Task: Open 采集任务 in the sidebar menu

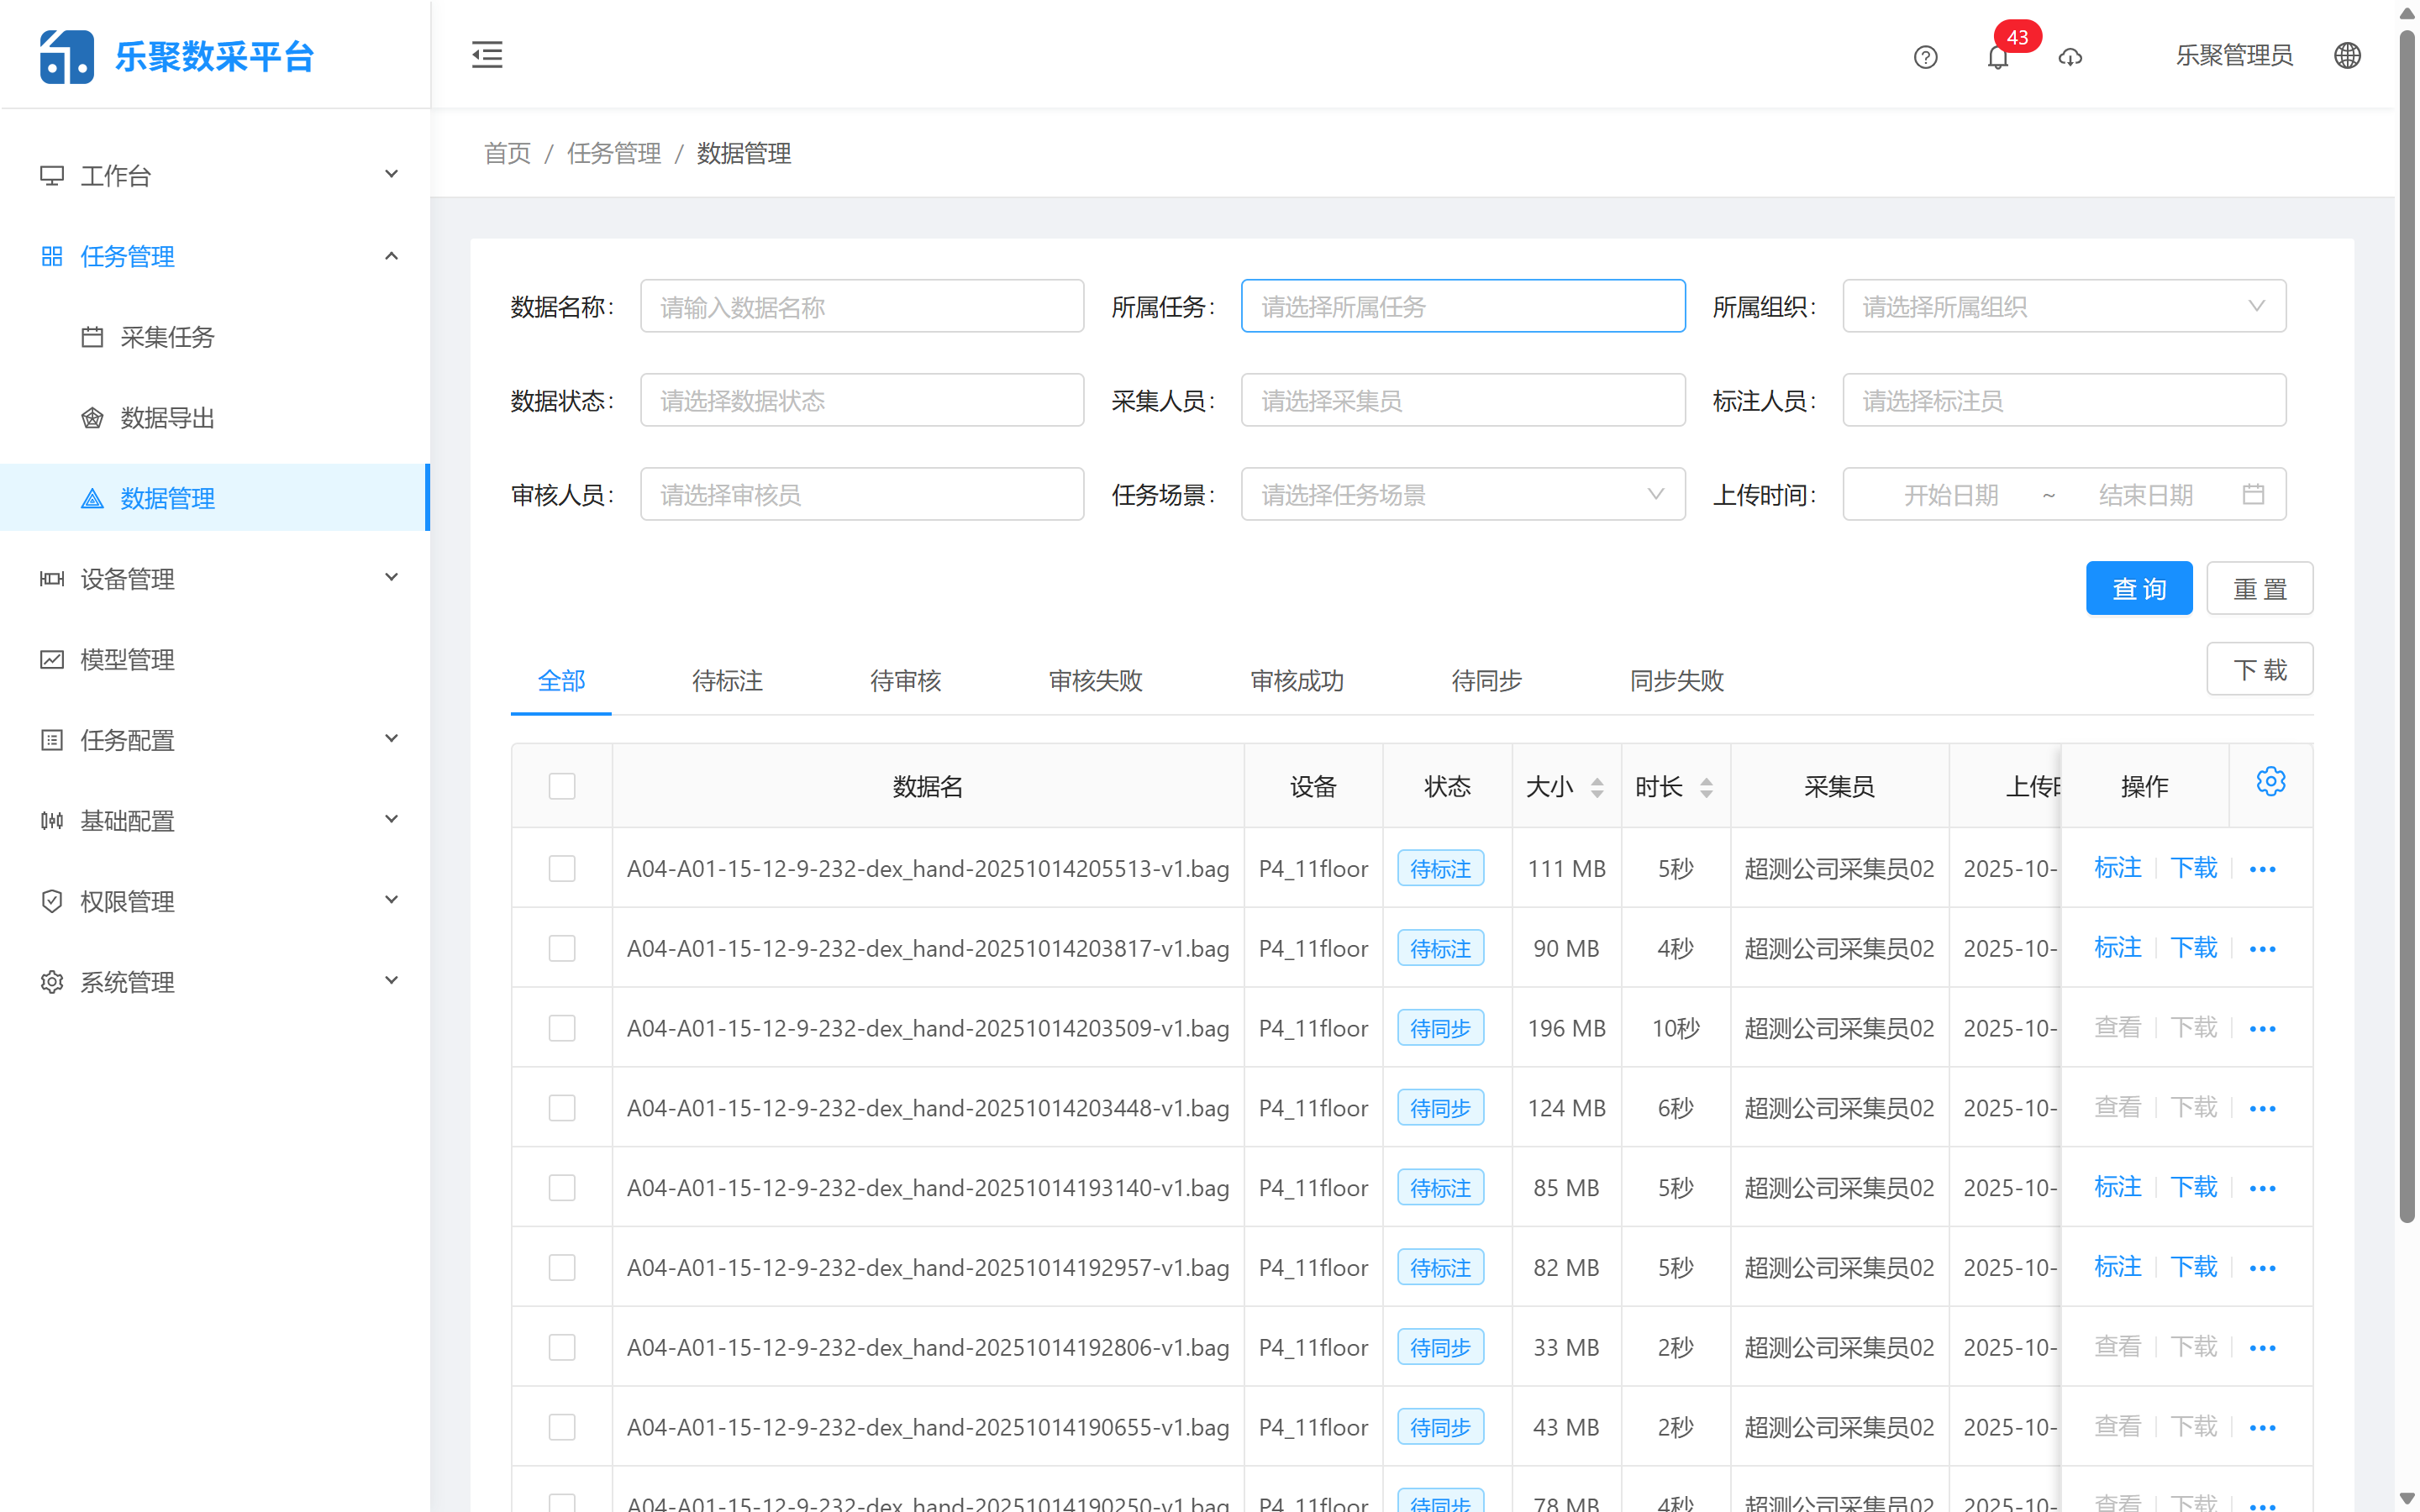Action: (x=167, y=338)
